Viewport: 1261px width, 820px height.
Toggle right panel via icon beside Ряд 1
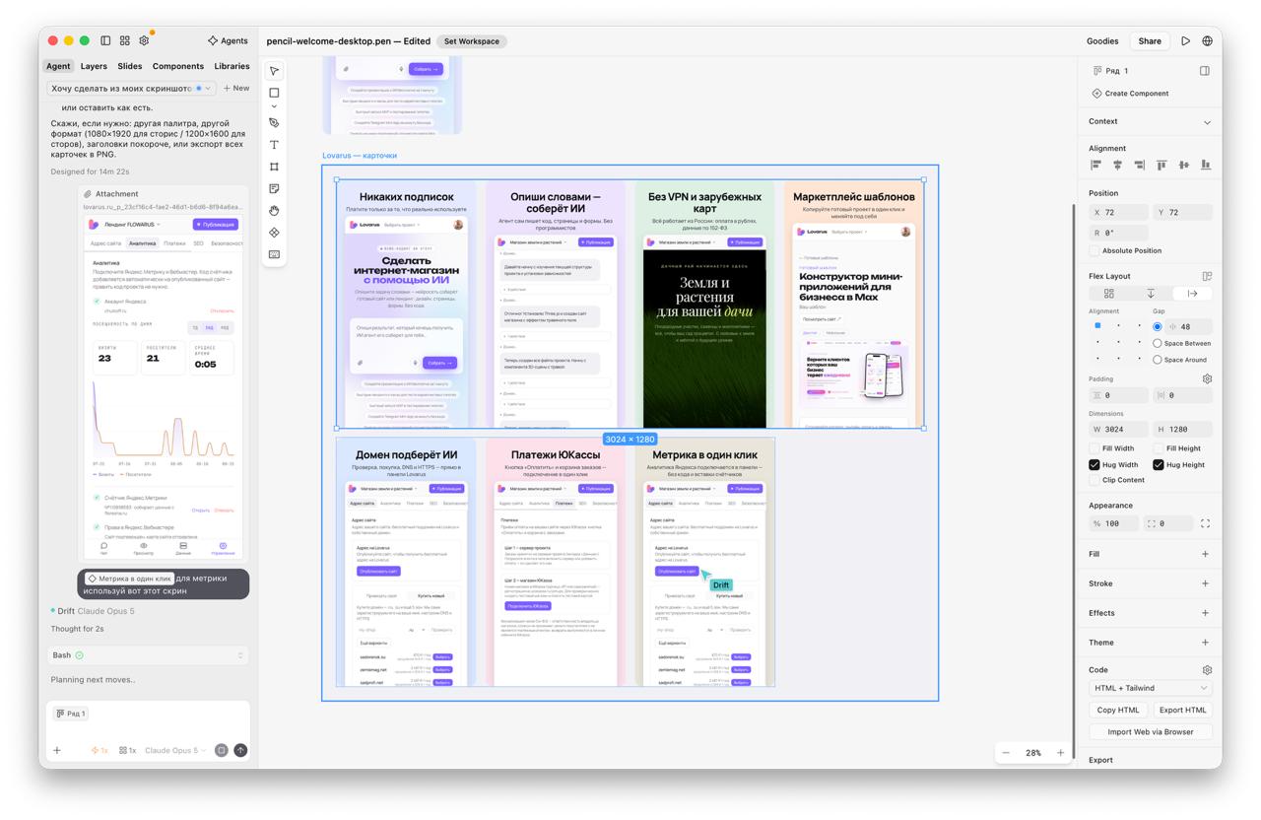[1205, 71]
